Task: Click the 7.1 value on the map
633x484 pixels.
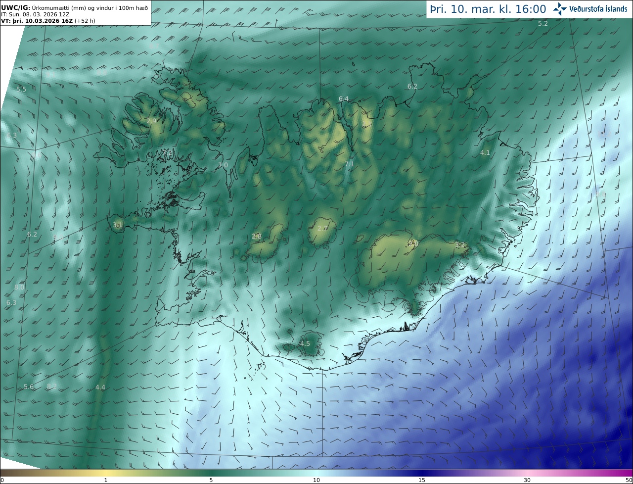Action: pos(350,164)
